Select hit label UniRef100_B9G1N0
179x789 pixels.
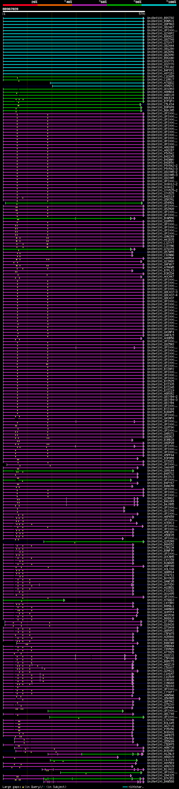tap(161, 58)
